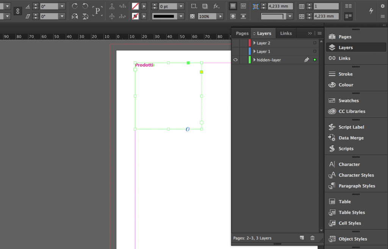
Task: Open the Data Merge panel
Action: (356, 138)
